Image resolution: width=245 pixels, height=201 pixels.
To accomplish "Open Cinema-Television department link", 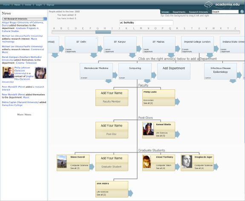I will point(26,63).
